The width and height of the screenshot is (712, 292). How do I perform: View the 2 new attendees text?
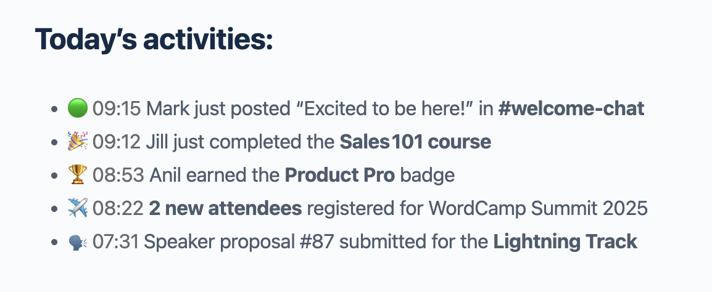coord(225,209)
